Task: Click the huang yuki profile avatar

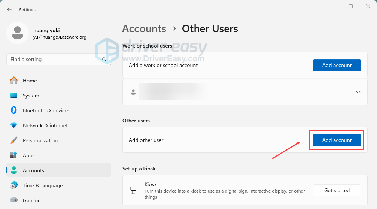Action: (x=17, y=33)
